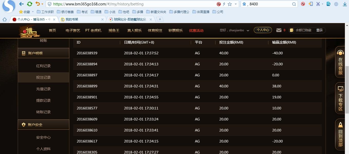The width and height of the screenshot is (349, 154).
Task: Click the 下载专区 download zone icon
Action: click(x=340, y=88)
